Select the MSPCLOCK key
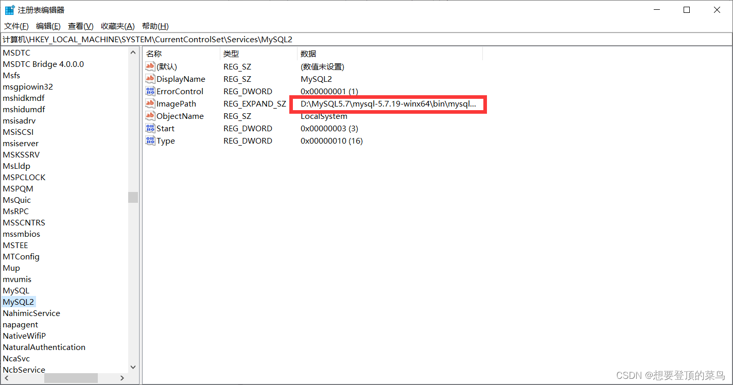 24,177
